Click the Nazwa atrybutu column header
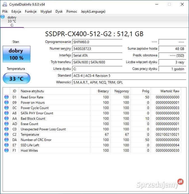 coord(54,91)
